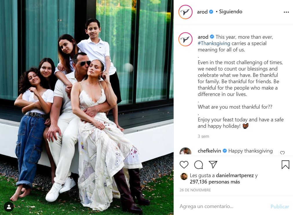293x215 pixels.
Task: Show tagged people icon on photo
Action: tap(9, 207)
